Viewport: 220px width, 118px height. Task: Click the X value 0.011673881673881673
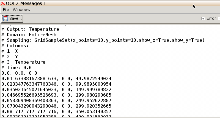tap(29, 78)
